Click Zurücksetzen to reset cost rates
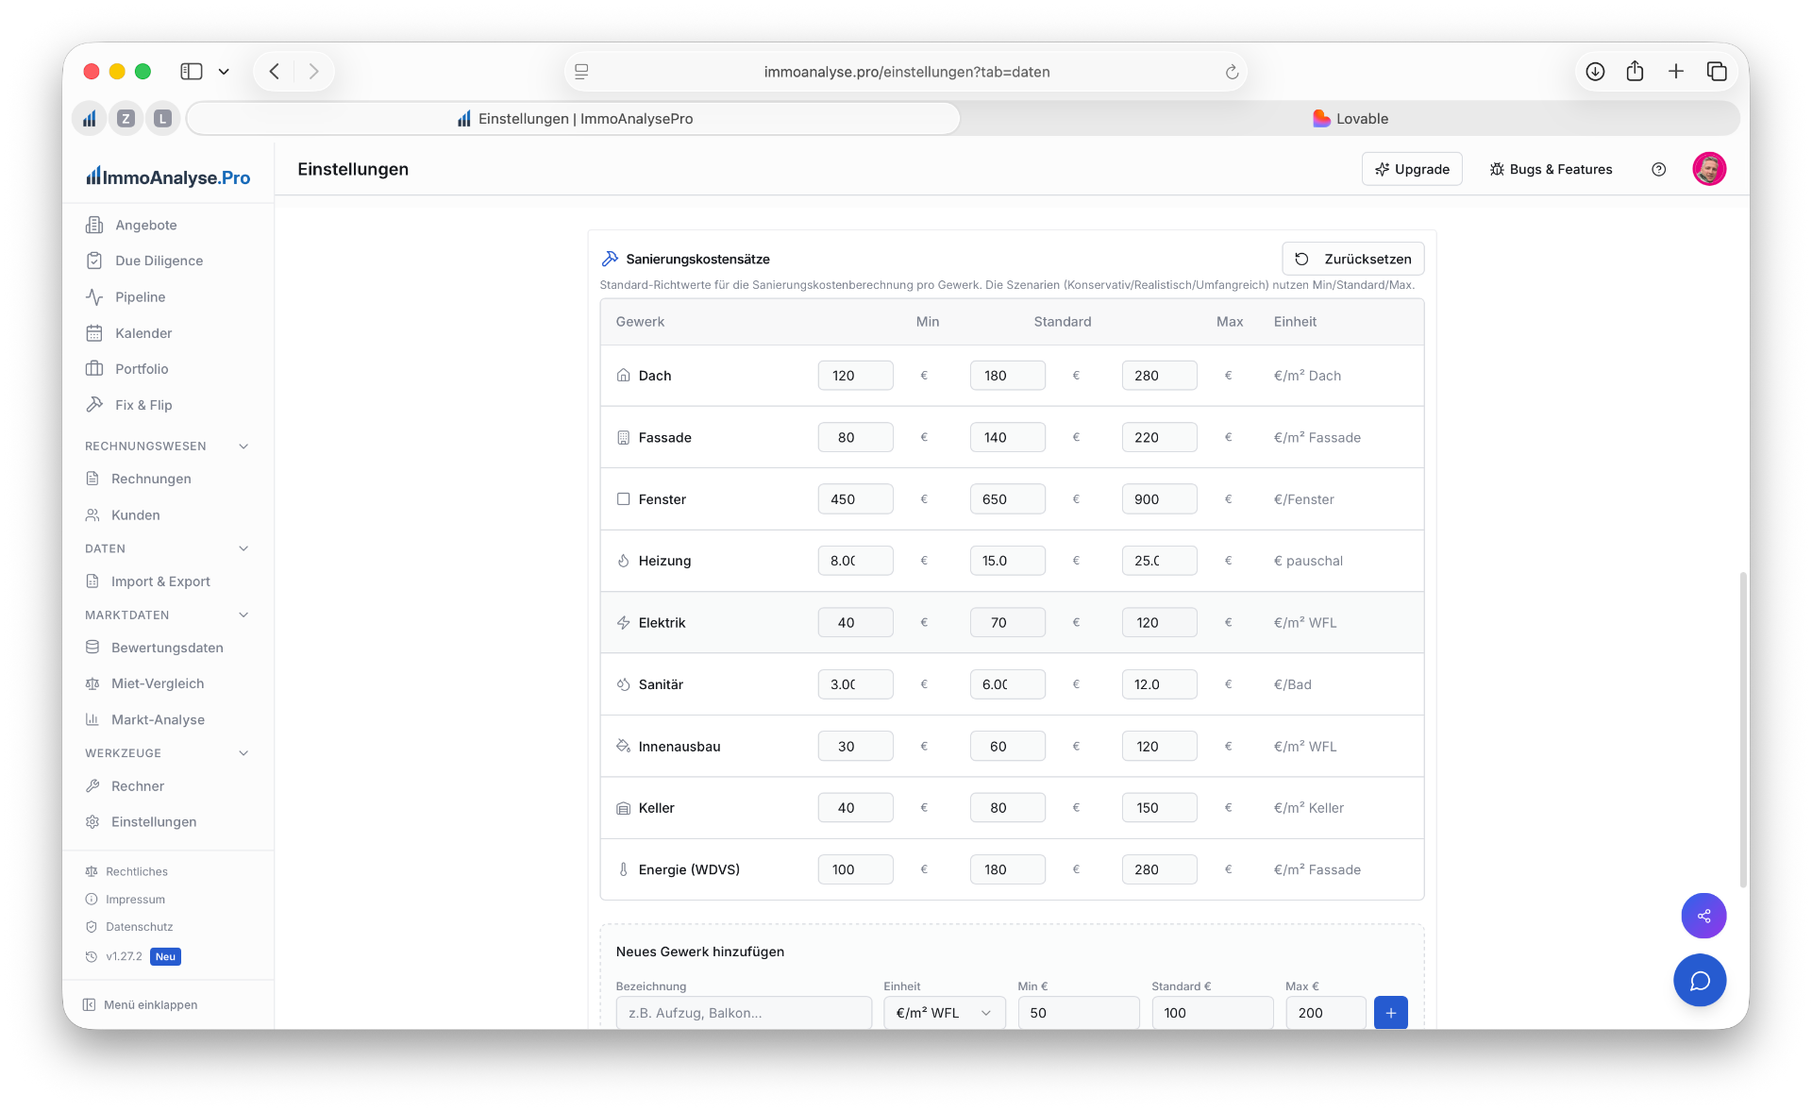 1352,259
